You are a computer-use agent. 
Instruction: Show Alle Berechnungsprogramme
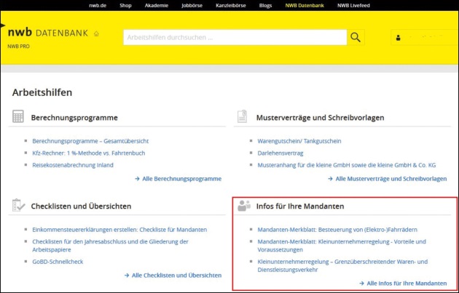tap(178, 178)
